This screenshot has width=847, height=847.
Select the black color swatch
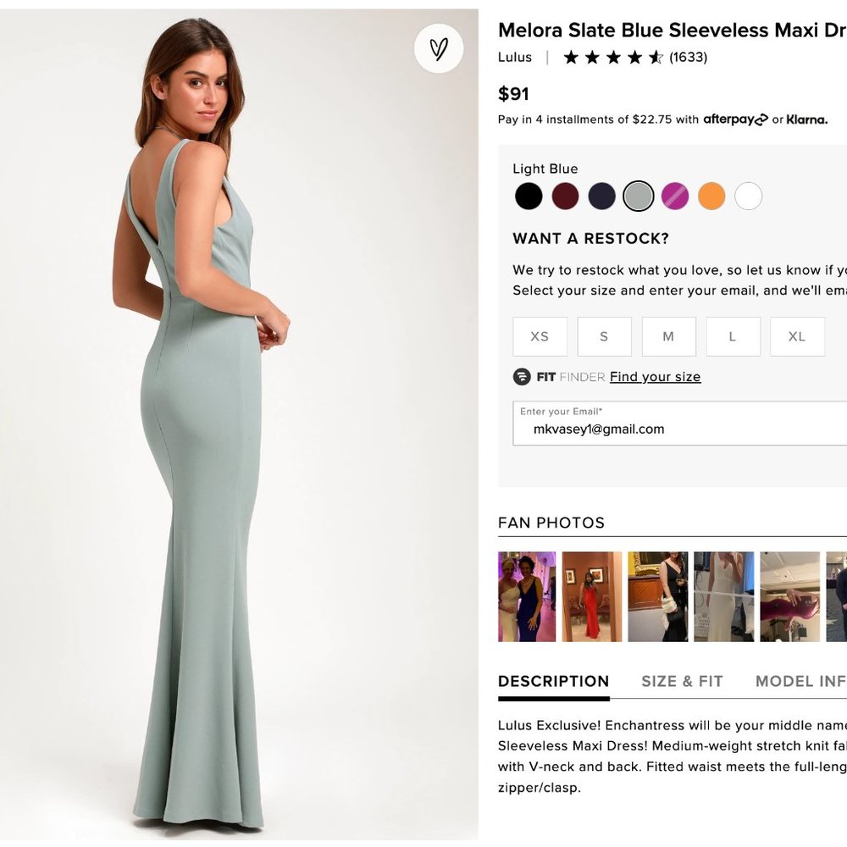529,196
